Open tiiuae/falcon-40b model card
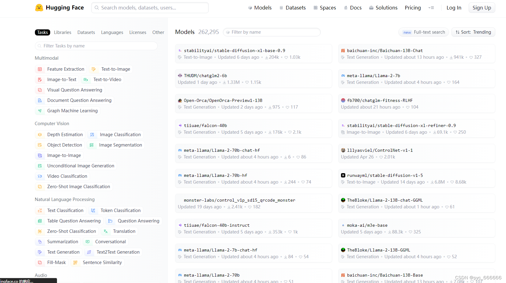 pyautogui.click(x=253, y=129)
